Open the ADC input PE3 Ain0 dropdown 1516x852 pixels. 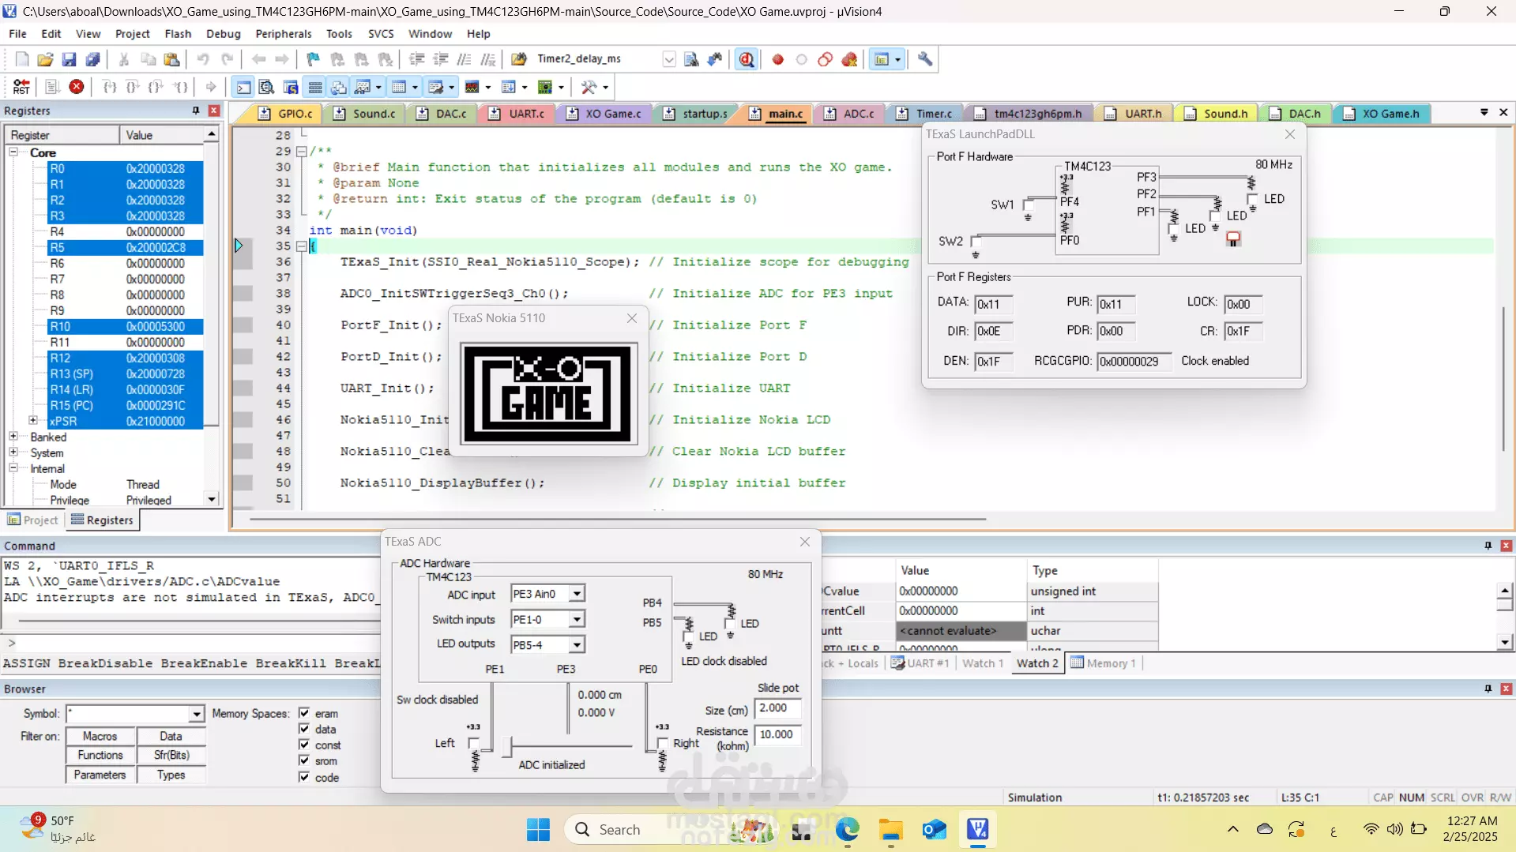pyautogui.click(x=577, y=594)
